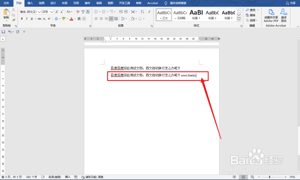
Task: Open the Change Case (Aa) dropdown
Action: click(x=70, y=12)
